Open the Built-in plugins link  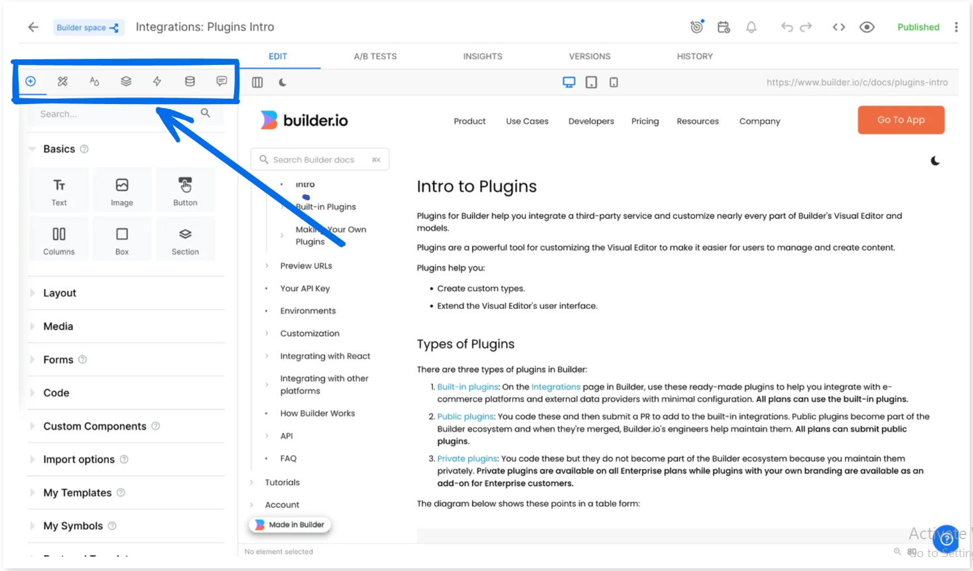pos(468,387)
